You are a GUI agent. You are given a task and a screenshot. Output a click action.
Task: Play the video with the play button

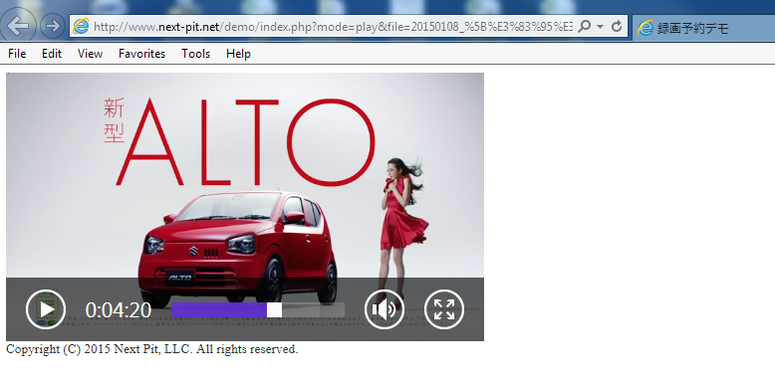(46, 309)
